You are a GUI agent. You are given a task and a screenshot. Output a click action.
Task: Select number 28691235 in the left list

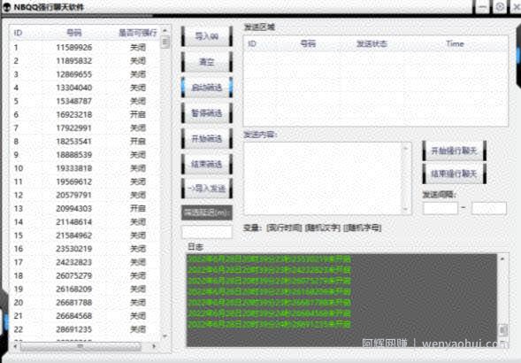(73, 329)
